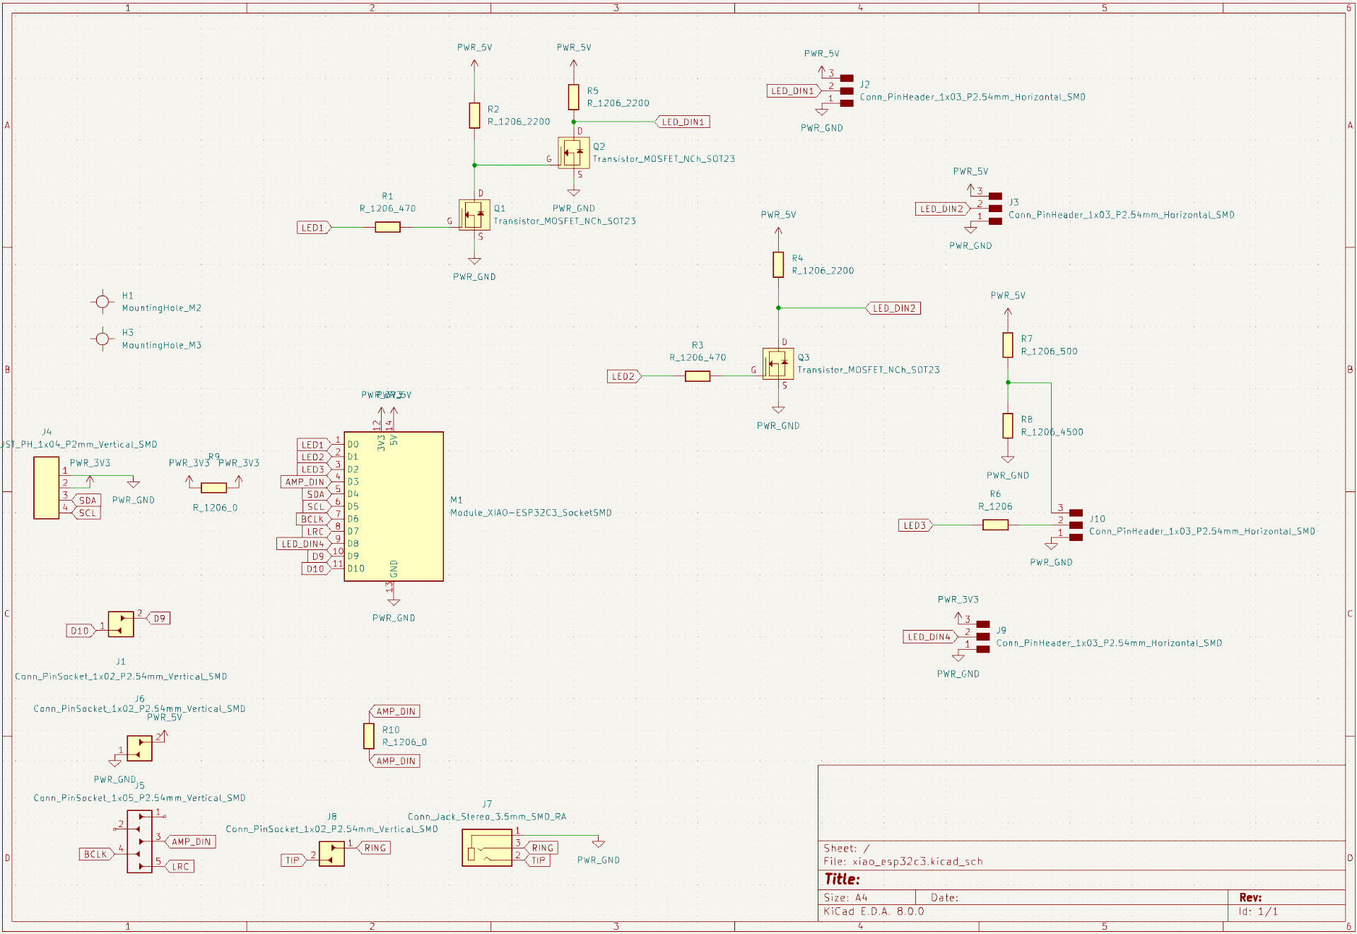The height and width of the screenshot is (934, 1357).
Task: Select the Q2 MOSFET transistor symbol
Action: click(573, 153)
